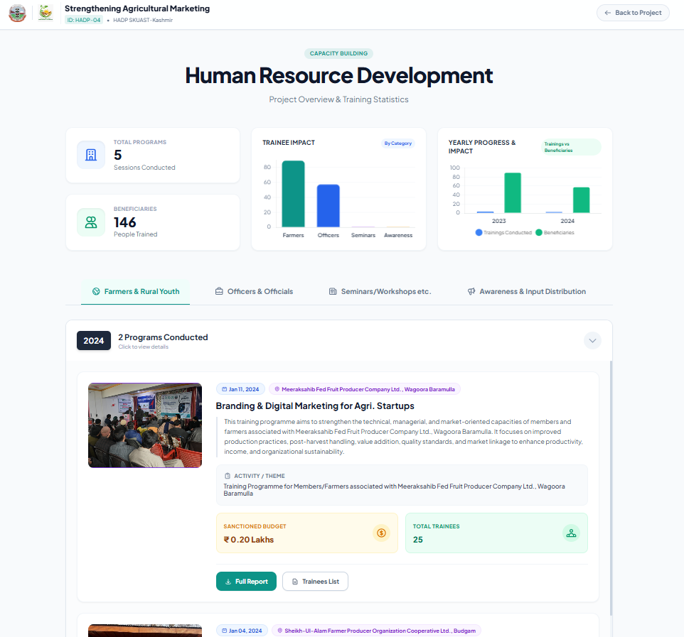Collapse the 2024 programs section chevron
Viewport: 684px width, 637px height.
pyautogui.click(x=592, y=340)
